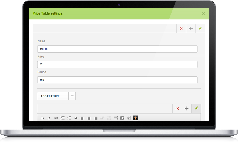238x142 pixels.
Task: Click the green pencil edit icon in the top bar
Action: tap(200, 28)
